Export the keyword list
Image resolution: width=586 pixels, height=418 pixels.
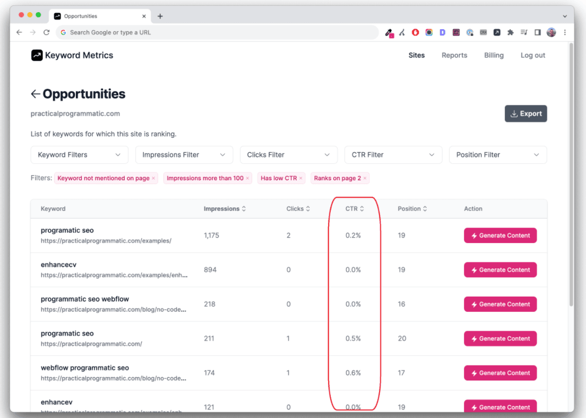526,114
